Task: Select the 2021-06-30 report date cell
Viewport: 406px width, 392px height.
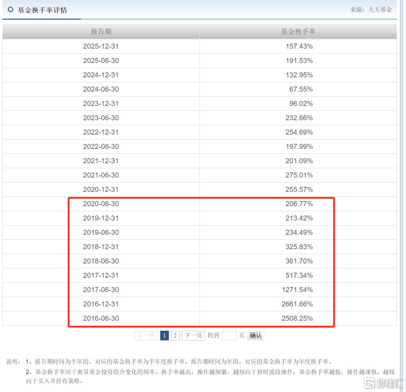Action: (101, 175)
